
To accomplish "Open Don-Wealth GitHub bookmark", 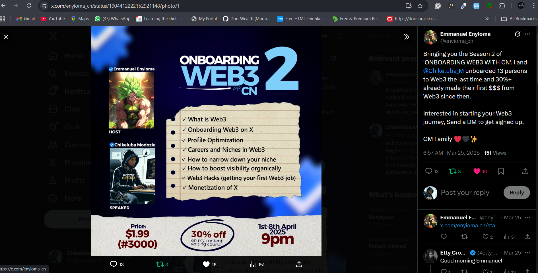I will click(x=246, y=19).
